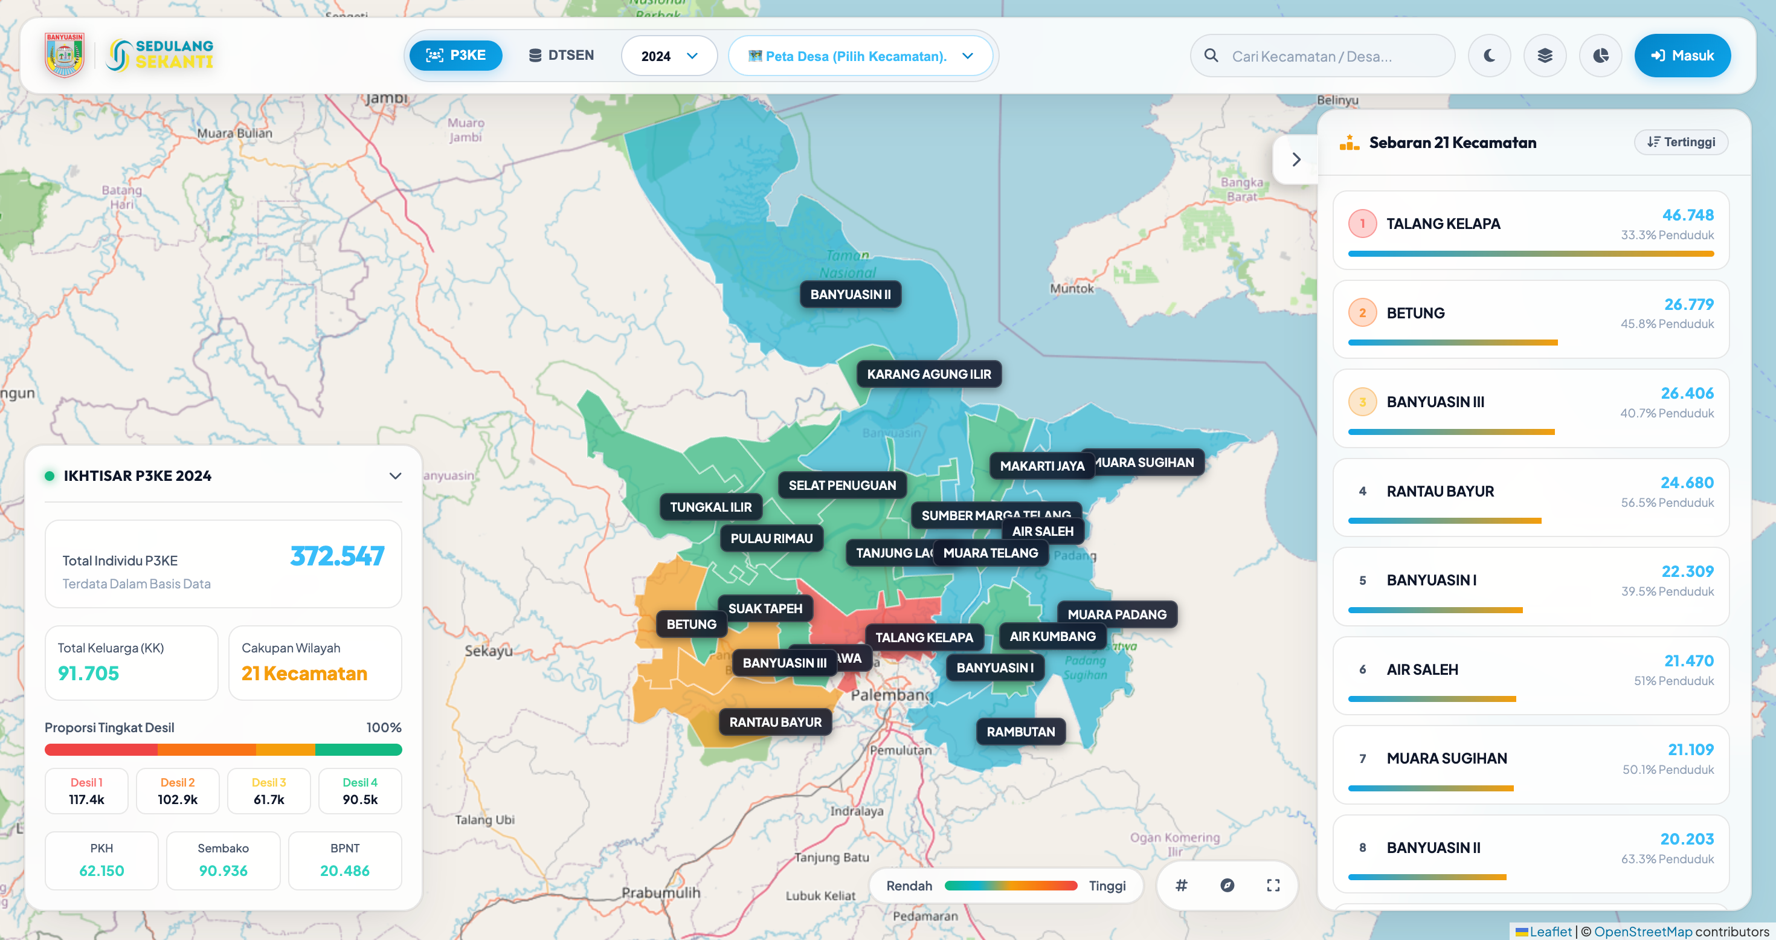
Task: Open the pie chart statistics icon
Action: click(x=1600, y=56)
